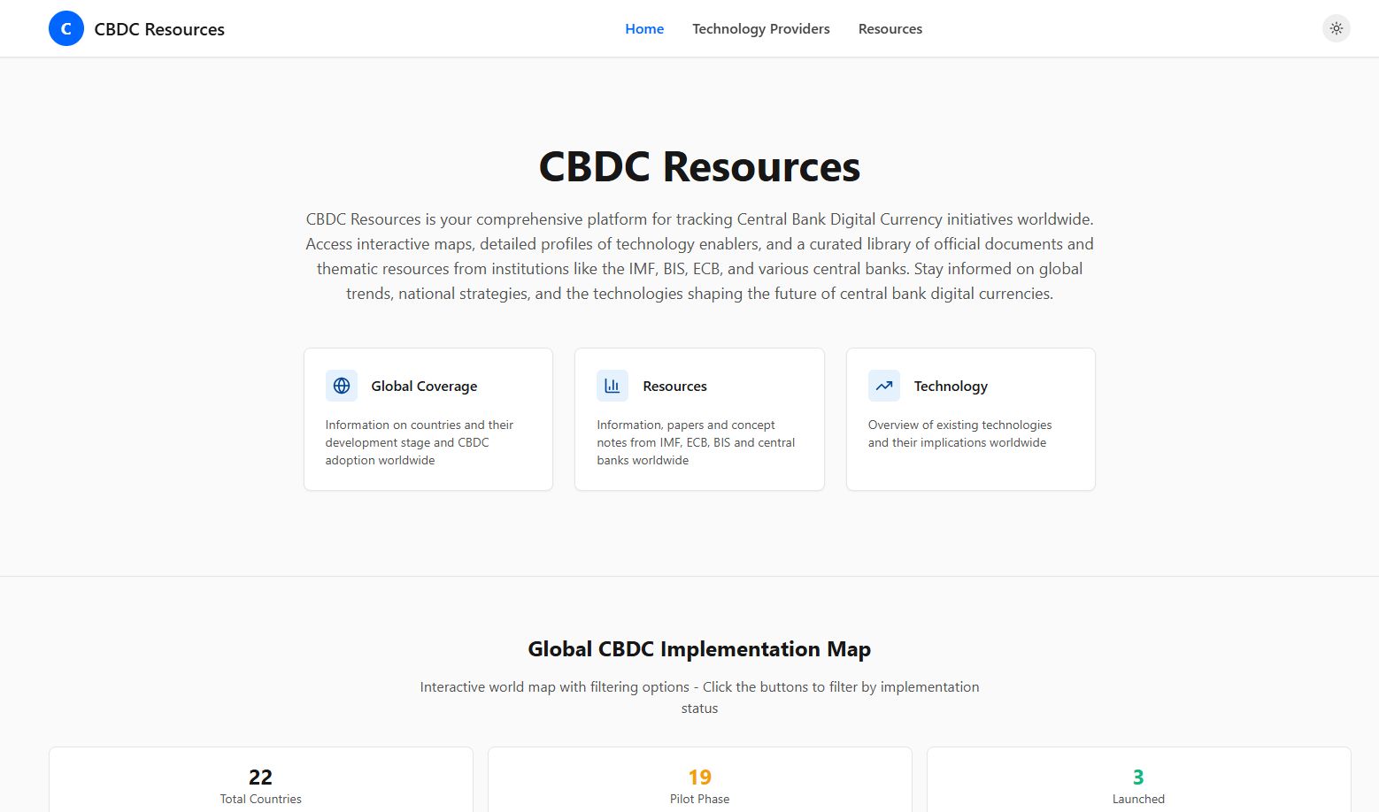The height and width of the screenshot is (812, 1379).
Task: Click the Global CBDC Implementation Map heading
Action: tap(699, 648)
